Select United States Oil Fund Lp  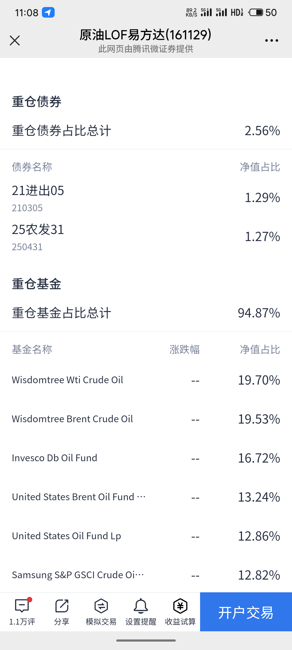(146, 536)
